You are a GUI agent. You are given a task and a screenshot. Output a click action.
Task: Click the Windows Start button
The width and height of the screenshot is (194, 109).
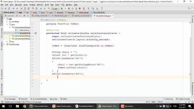pyautogui.click(x=3, y=106)
